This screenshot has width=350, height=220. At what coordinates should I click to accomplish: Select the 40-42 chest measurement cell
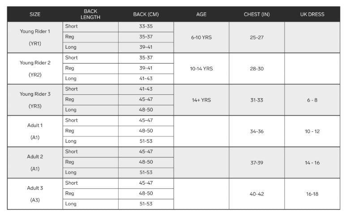pyautogui.click(x=256, y=194)
